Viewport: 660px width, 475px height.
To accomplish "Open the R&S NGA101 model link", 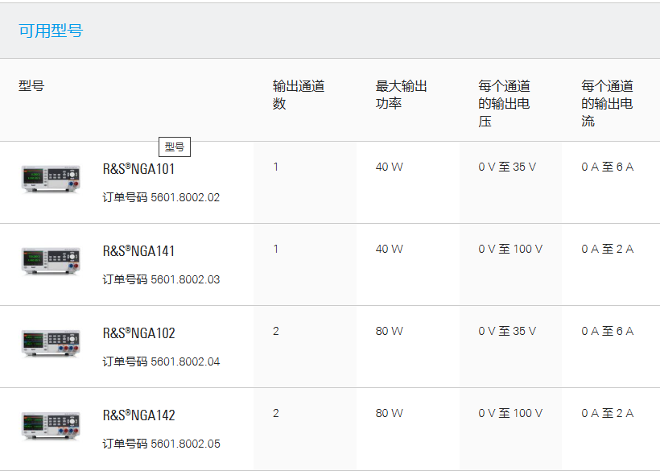I will click(x=138, y=169).
